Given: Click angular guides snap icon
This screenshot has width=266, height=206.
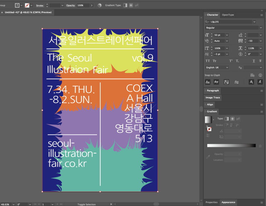Looking at the screenshot, I should (251, 82).
